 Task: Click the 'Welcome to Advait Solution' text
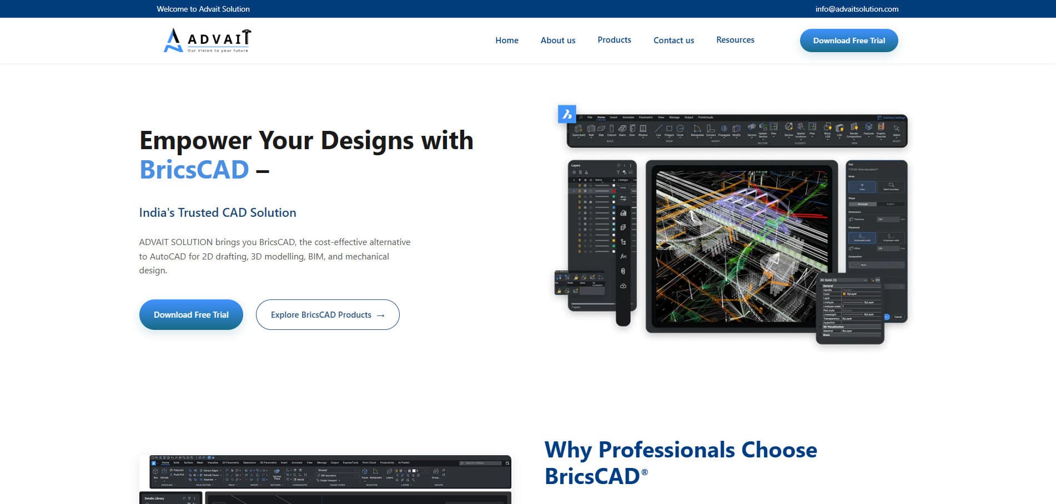203,9
